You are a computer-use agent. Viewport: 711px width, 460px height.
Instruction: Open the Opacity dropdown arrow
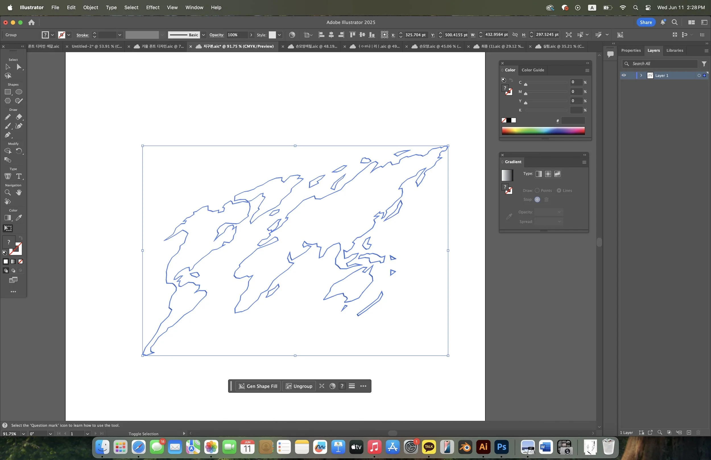pyautogui.click(x=251, y=35)
